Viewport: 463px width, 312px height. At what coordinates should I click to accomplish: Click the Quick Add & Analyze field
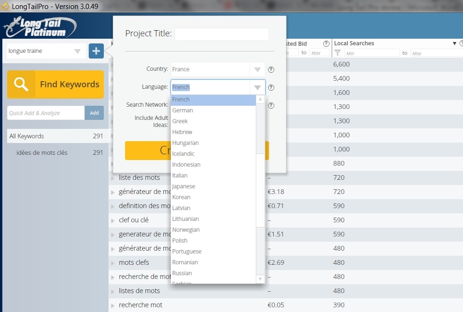[46, 113]
